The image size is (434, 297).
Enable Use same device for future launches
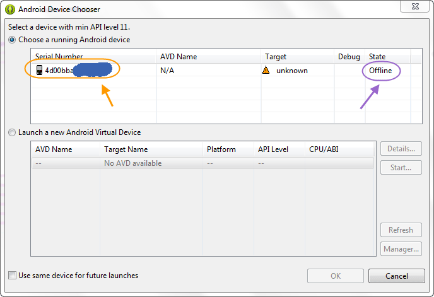pos(12,276)
